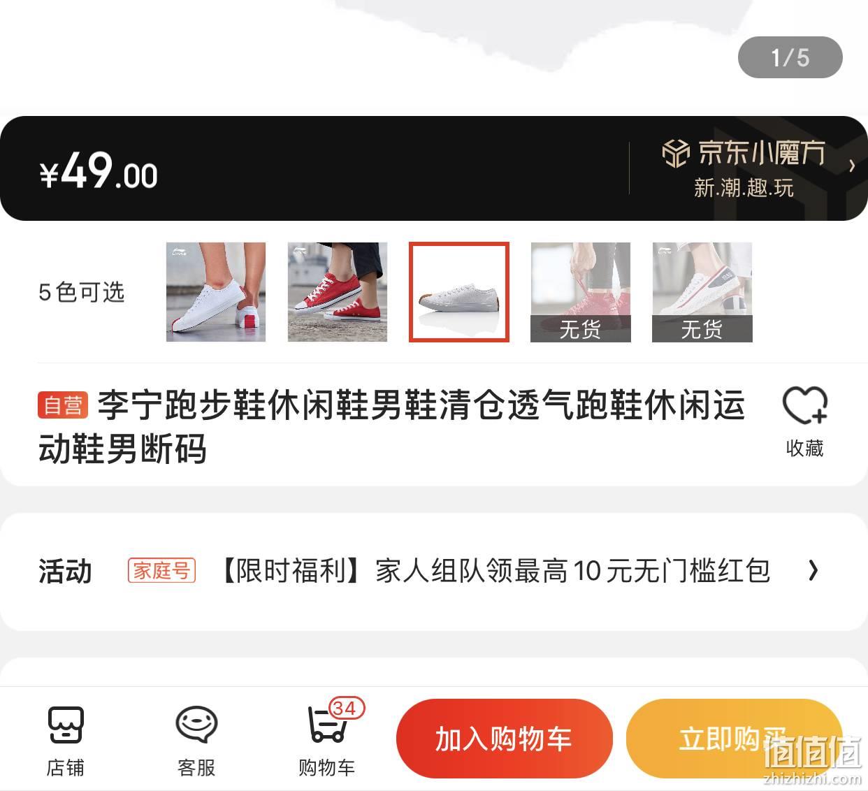Image resolution: width=868 pixels, height=791 pixels.
Task: Select the highlighted white sneaker color option
Action: click(x=459, y=292)
